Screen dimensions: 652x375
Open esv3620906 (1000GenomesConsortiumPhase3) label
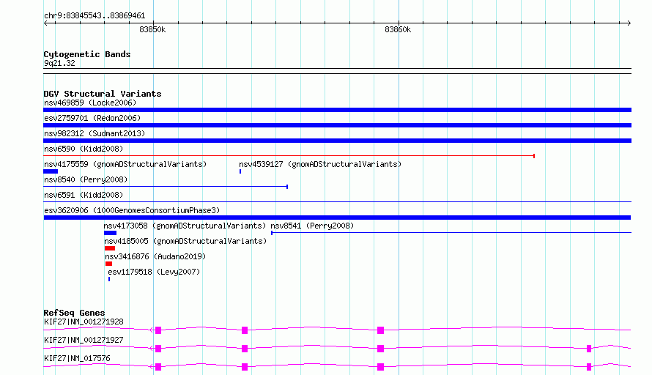coord(132,210)
